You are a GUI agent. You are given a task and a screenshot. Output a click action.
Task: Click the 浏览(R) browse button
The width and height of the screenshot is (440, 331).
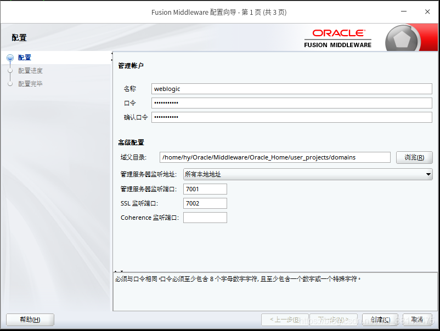click(x=414, y=157)
